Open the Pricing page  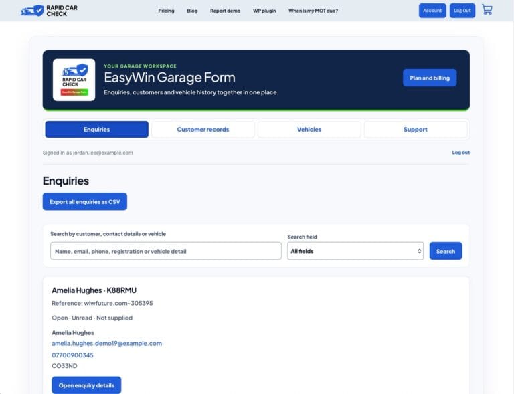pos(166,11)
